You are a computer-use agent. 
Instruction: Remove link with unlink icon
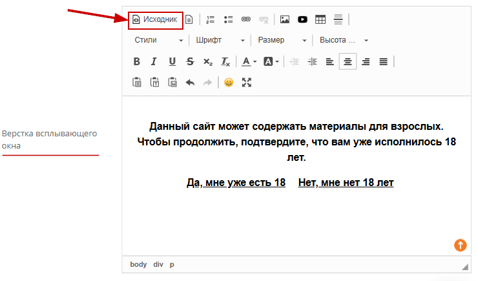[x=264, y=20]
